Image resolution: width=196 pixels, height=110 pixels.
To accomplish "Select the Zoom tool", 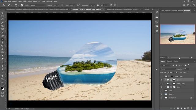I will [x=2, y=79].
